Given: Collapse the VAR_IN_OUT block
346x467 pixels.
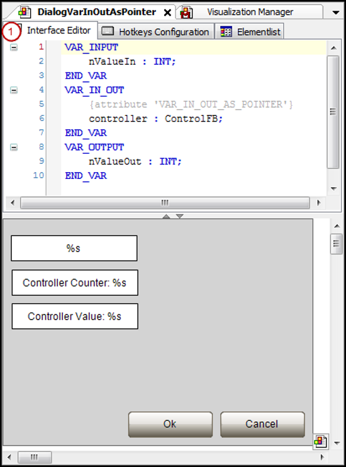Looking at the screenshot, I should tap(14, 90).
